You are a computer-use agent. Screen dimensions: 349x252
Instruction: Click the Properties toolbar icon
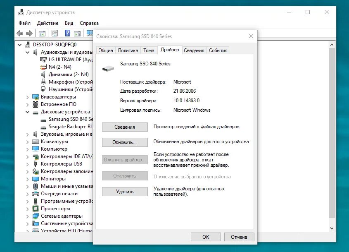point(55,33)
